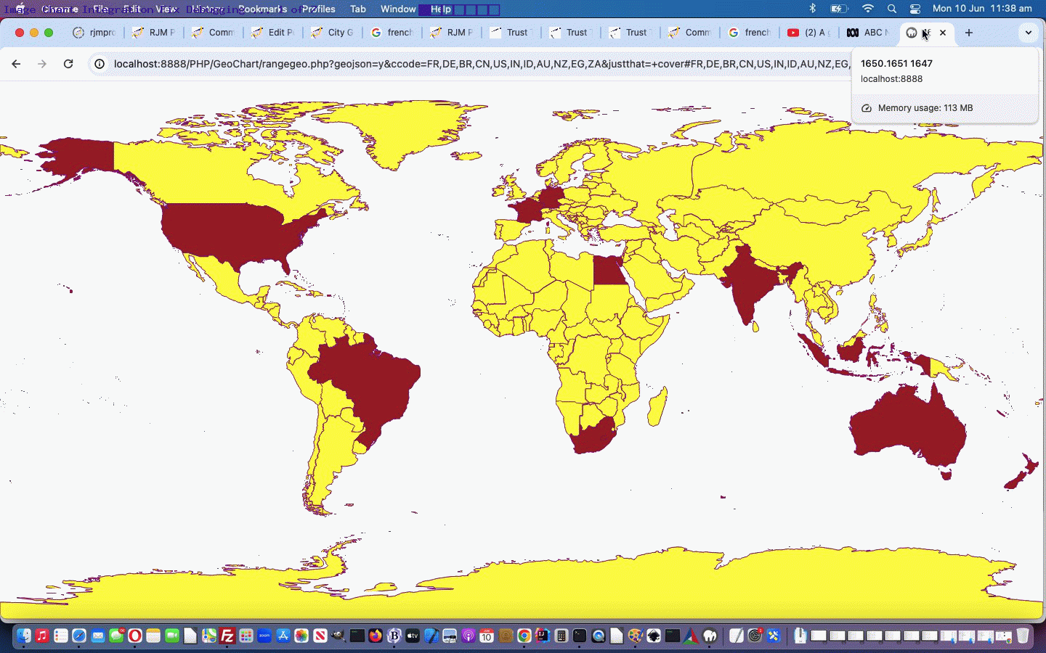Viewport: 1046px width, 653px height.
Task: Open Calendar from the Dock
Action: 487,636
